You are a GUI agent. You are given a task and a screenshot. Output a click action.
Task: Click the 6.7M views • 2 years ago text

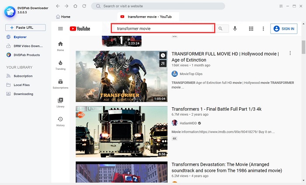pos(190,114)
